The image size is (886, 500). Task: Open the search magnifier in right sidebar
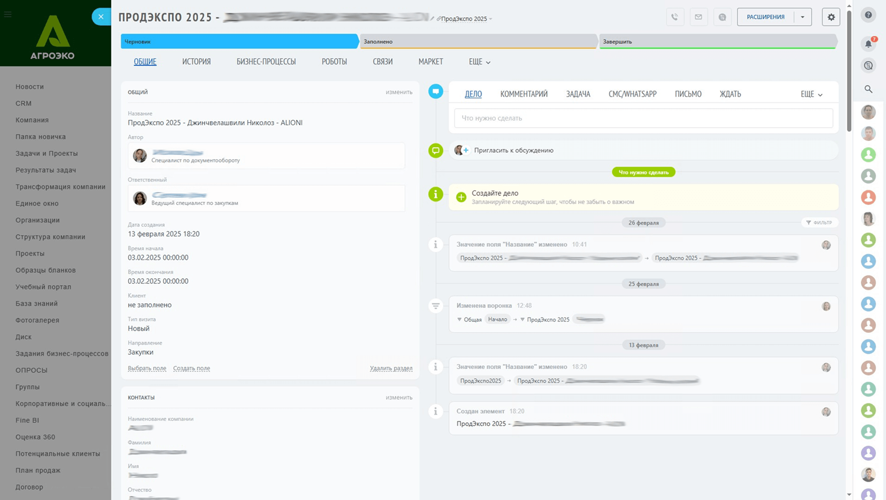[868, 89]
